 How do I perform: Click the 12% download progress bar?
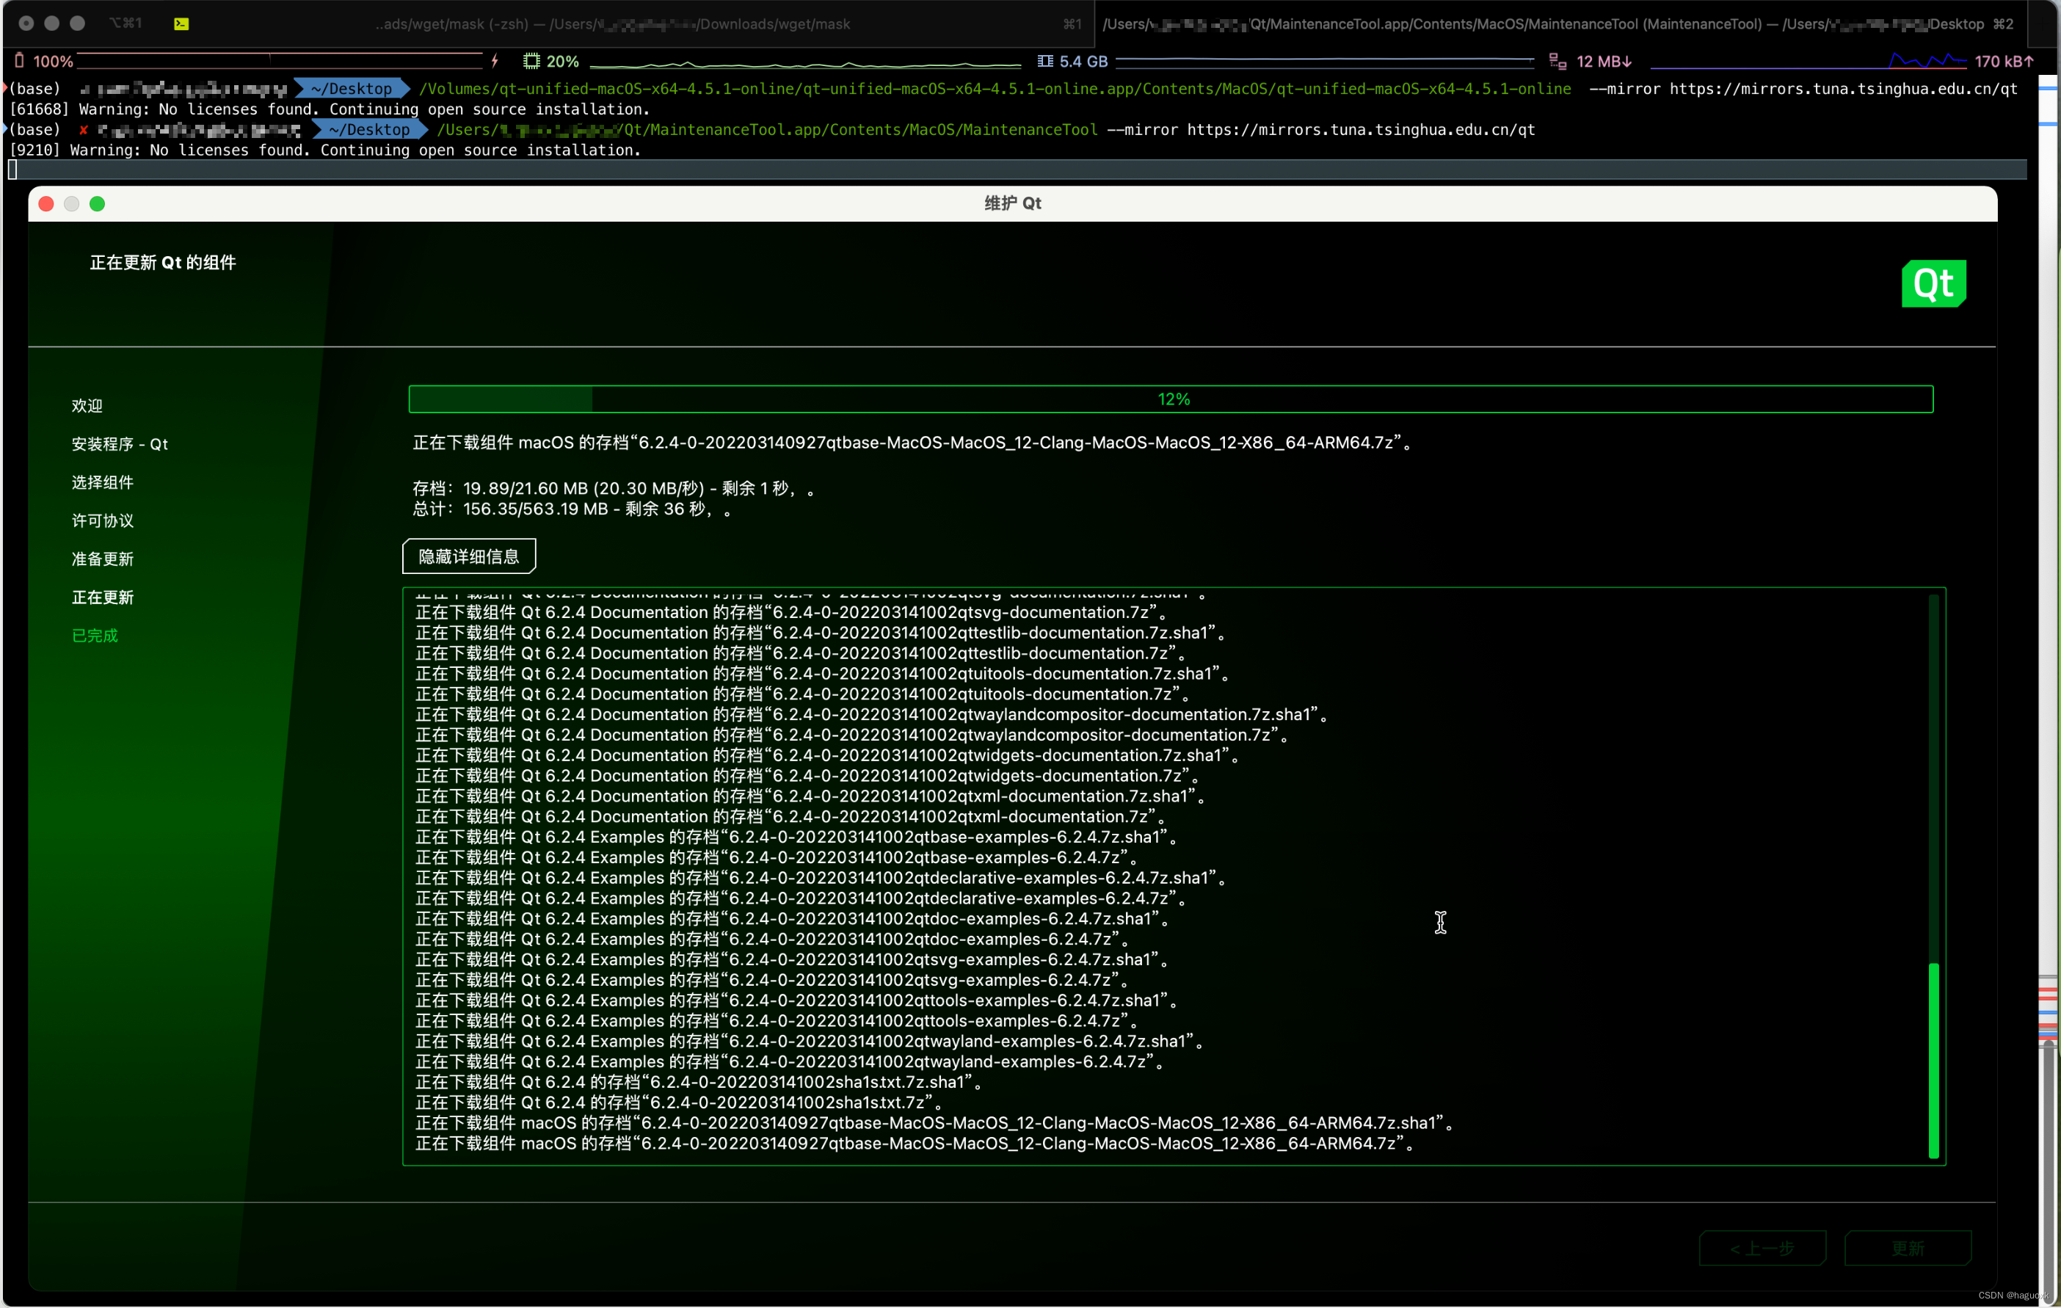(1171, 399)
